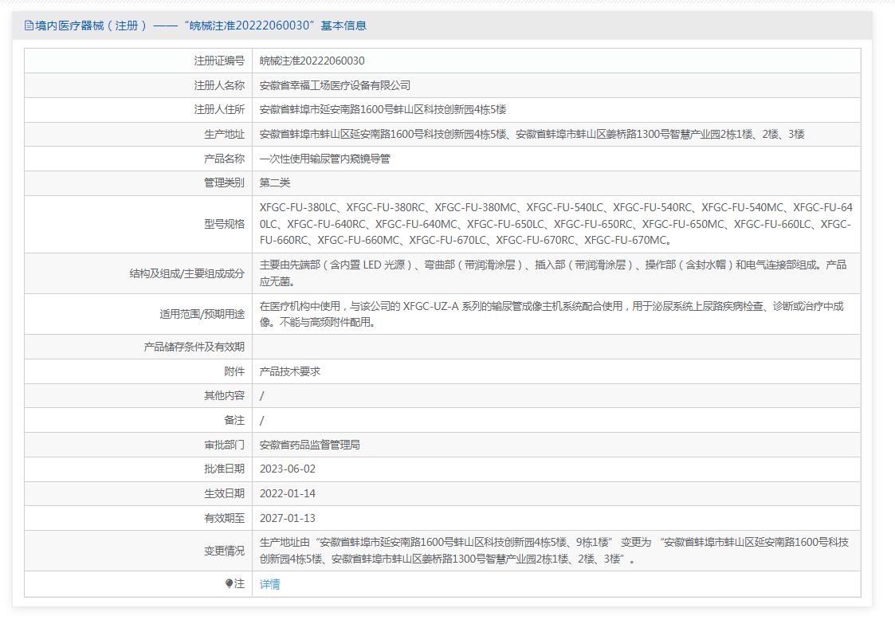The height and width of the screenshot is (620, 895).
Task: Click the 结构及组成 description text
Action: [552, 273]
